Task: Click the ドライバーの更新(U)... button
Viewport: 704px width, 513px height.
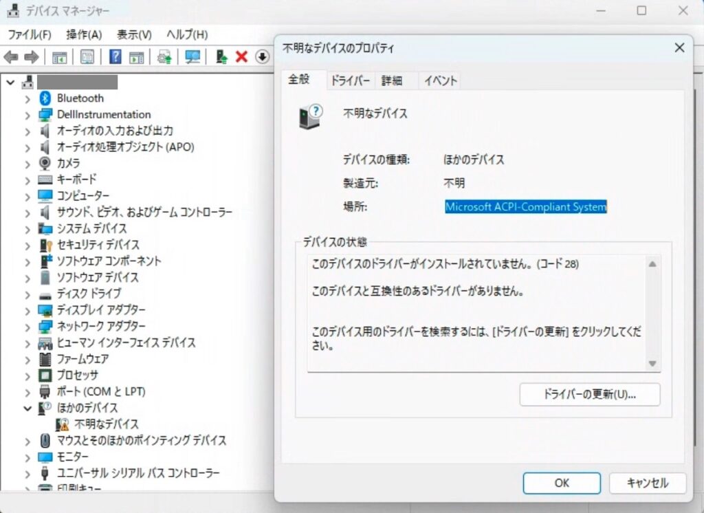Action: click(589, 395)
